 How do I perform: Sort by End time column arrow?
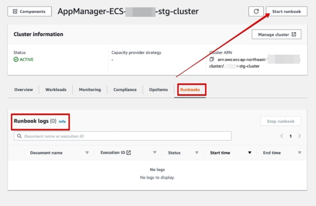click(x=300, y=153)
